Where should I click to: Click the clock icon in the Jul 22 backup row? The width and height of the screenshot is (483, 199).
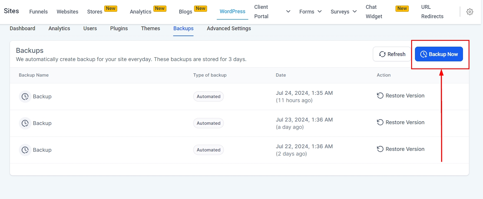tap(25, 150)
